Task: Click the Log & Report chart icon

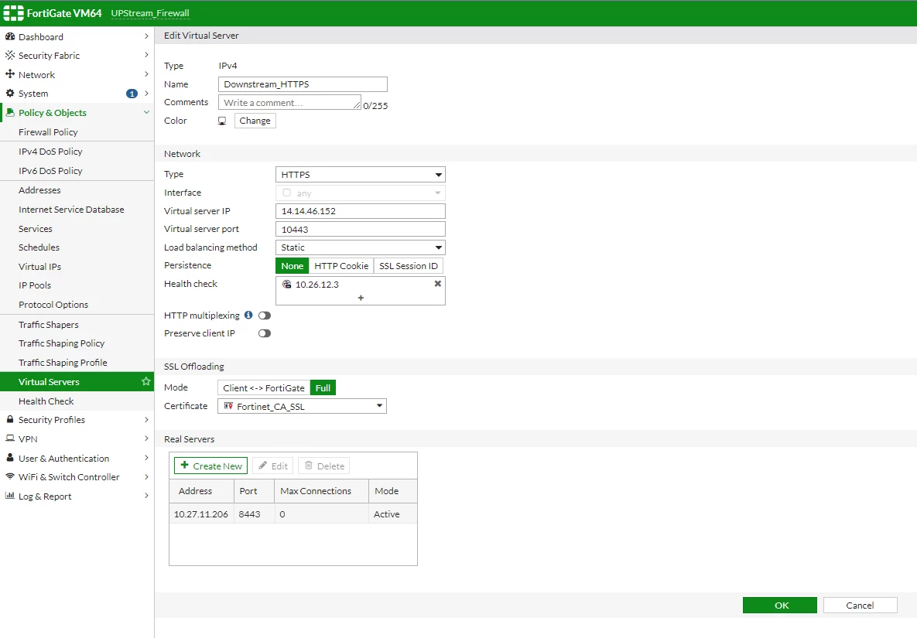Action: [10, 496]
